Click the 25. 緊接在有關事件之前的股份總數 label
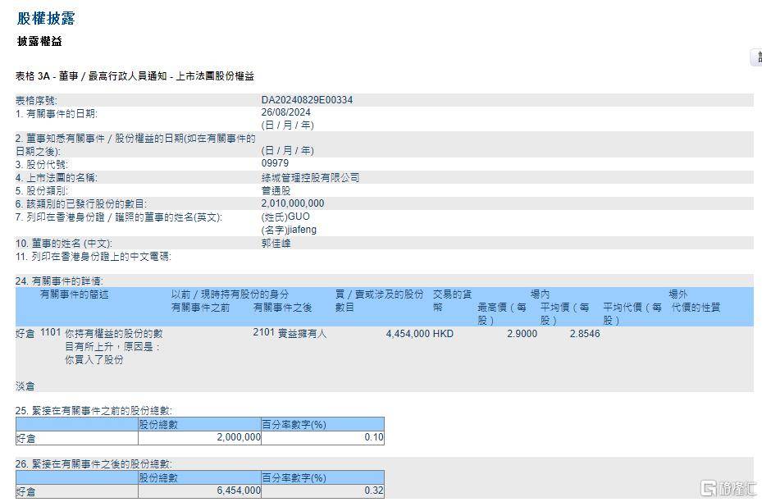The height and width of the screenshot is (502, 762). click(x=94, y=411)
